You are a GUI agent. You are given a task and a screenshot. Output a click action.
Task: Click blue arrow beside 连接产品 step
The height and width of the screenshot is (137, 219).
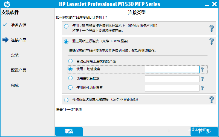point(5,40)
